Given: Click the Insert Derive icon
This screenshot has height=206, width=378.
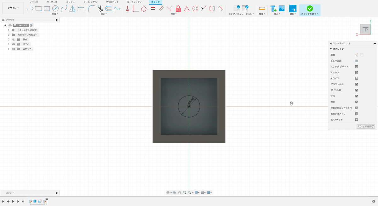Looking at the screenshot, I should pyautogui.click(x=273, y=8).
